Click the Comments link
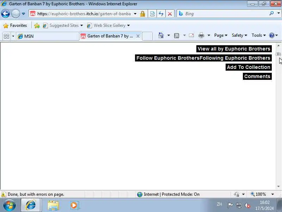This screenshot has height=212, width=282. tap(257, 76)
